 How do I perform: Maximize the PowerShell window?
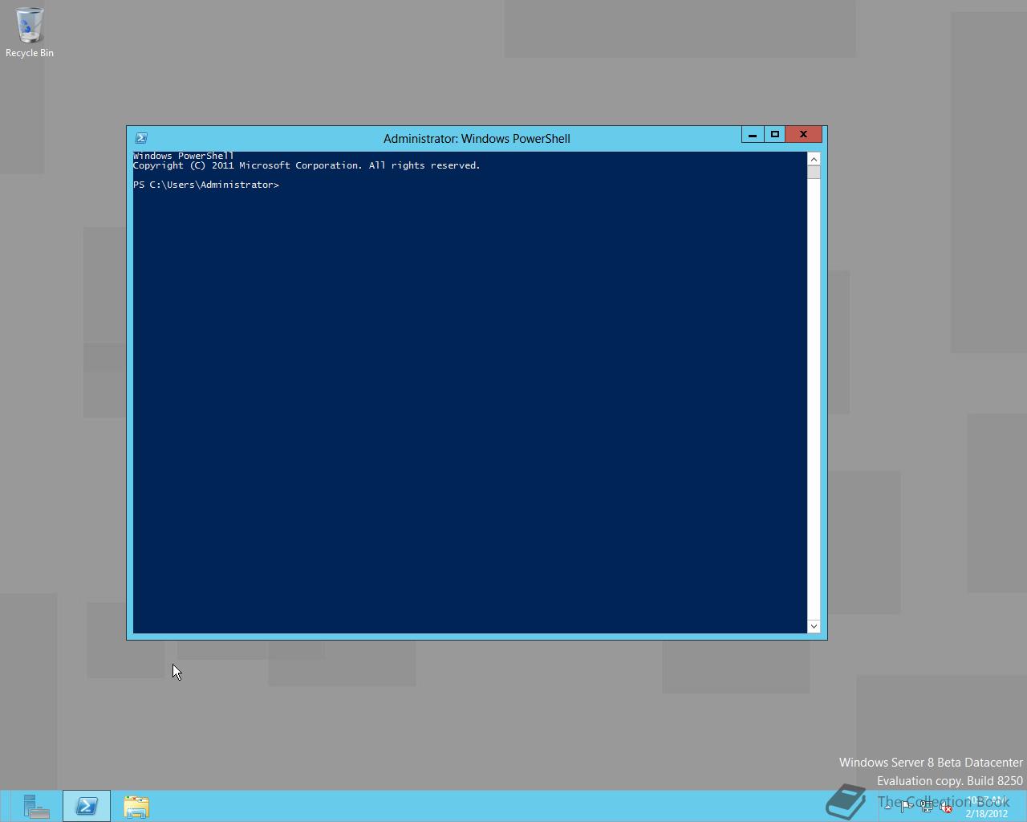774,135
